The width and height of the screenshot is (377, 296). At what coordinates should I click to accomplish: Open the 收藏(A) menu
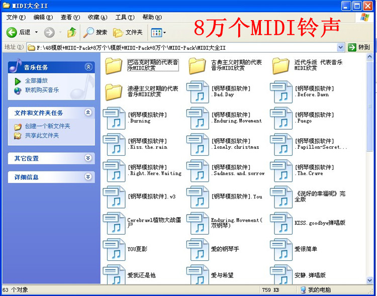point(98,17)
